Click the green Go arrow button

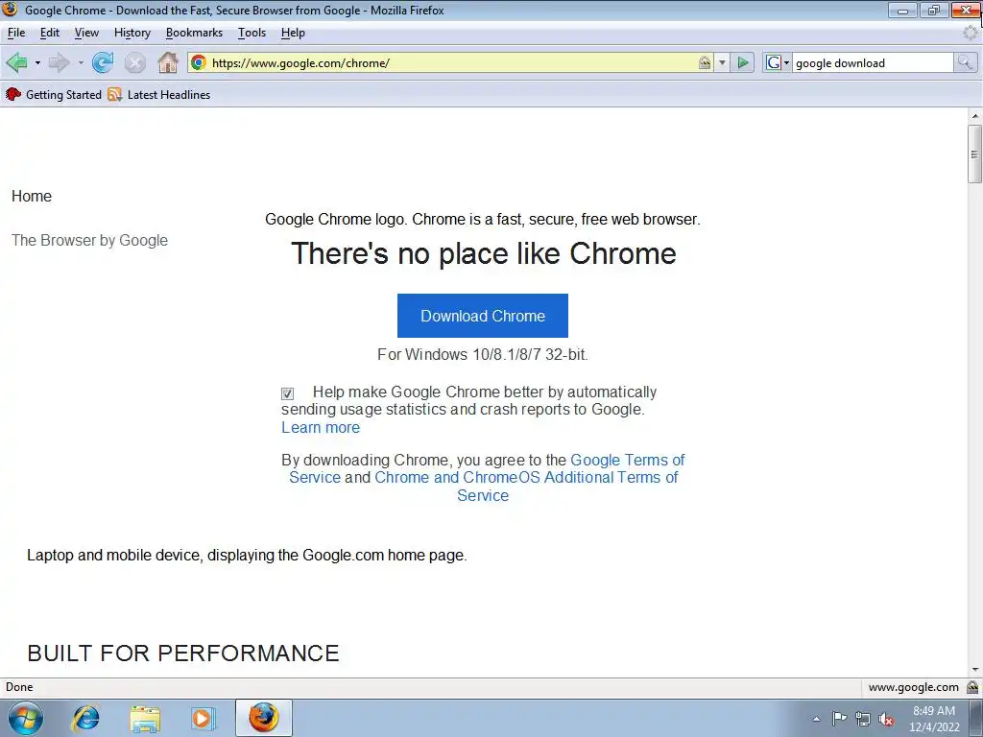coord(743,62)
